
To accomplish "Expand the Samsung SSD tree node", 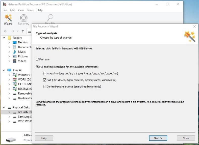I will tap(9, 117).
